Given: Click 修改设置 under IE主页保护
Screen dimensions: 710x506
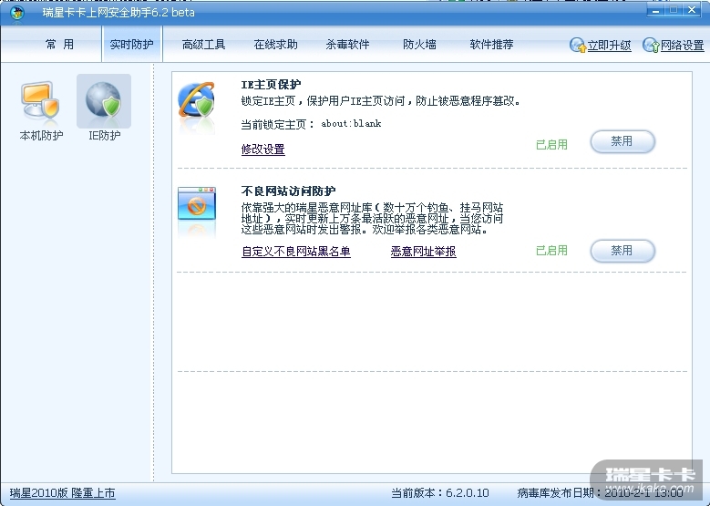Looking at the screenshot, I should (263, 149).
